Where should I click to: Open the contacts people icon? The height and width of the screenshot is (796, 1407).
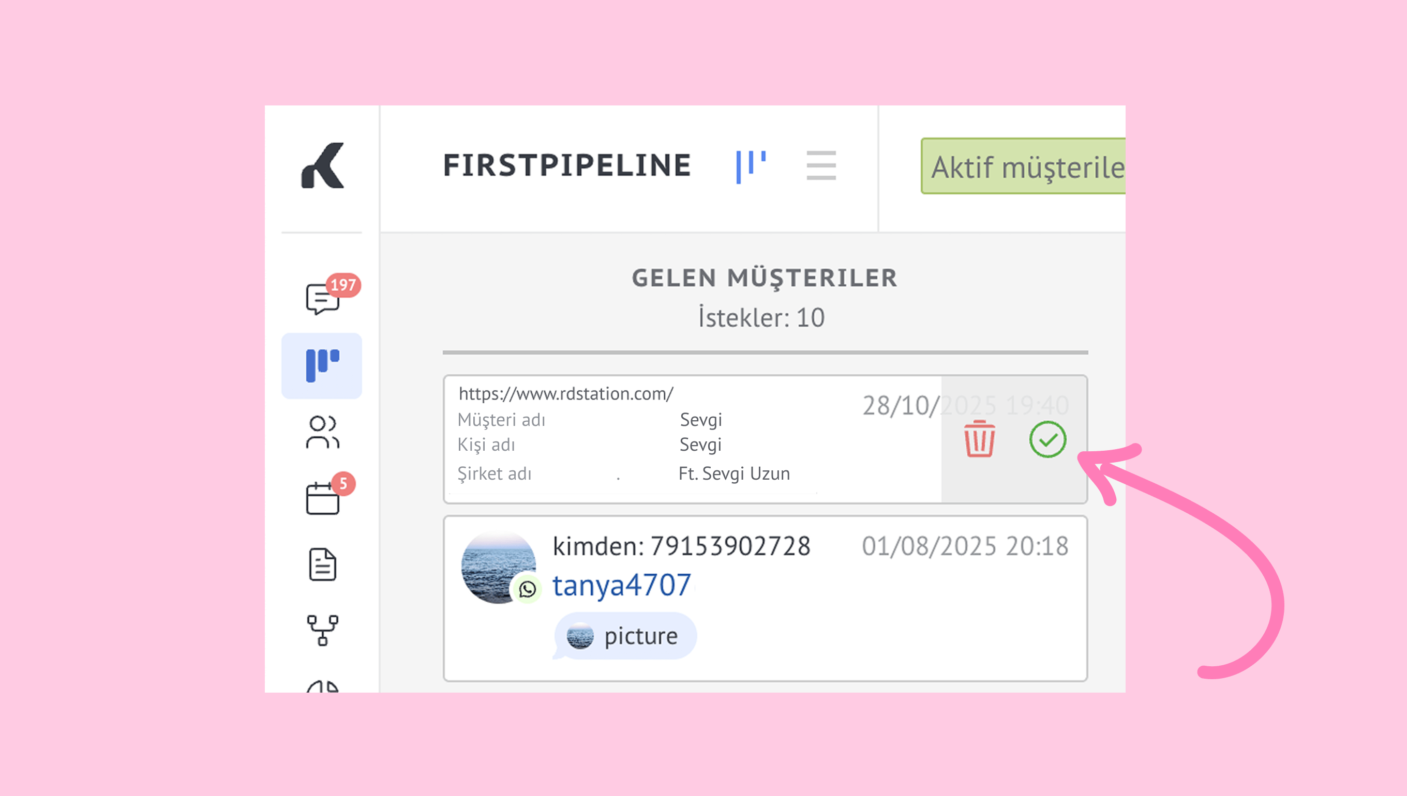click(322, 432)
